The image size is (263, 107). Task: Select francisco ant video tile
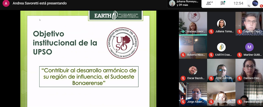pyautogui.click(x=249, y=94)
